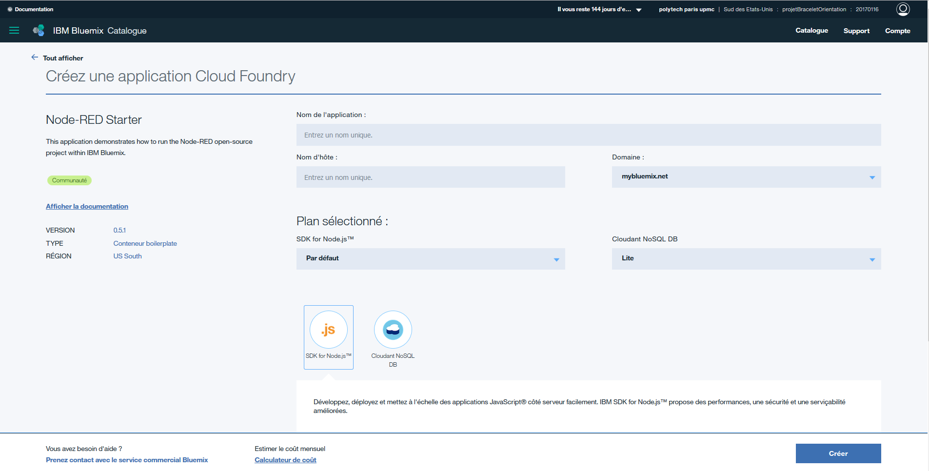
Task: Click the 20170116 text in top bar
Action: [x=867, y=9]
